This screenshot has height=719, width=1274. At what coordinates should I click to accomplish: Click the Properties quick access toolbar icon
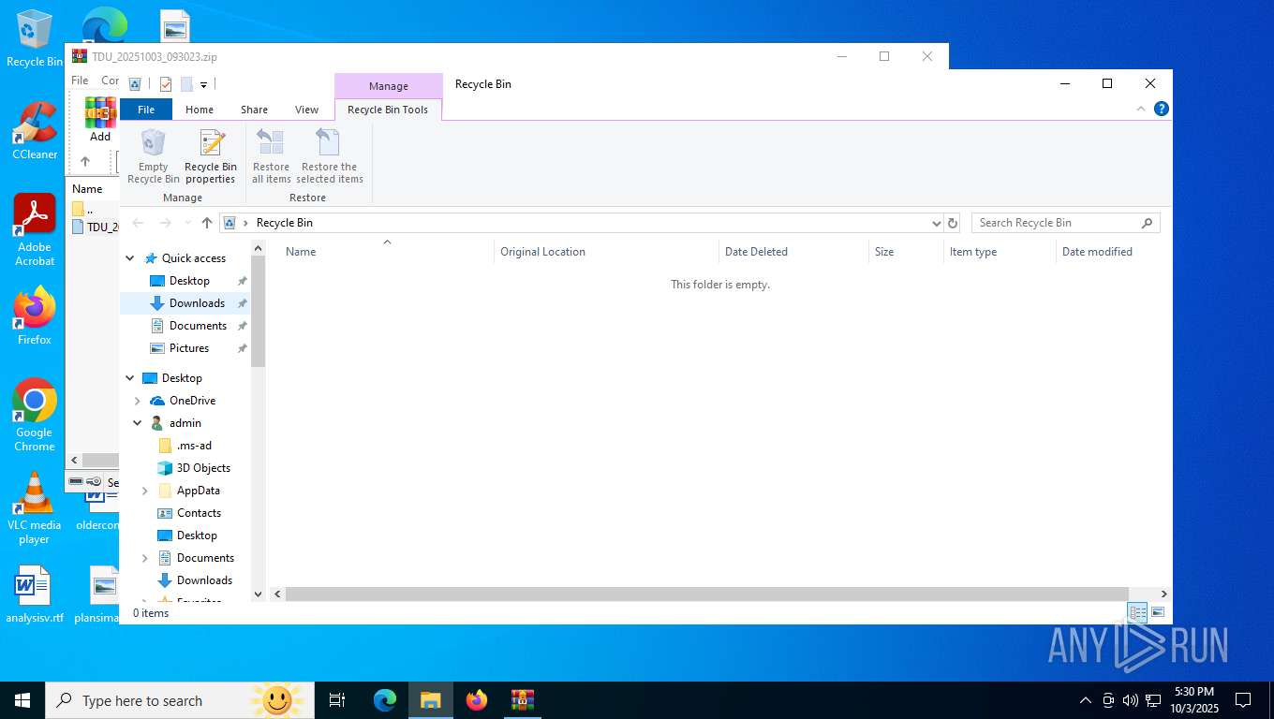coord(166,84)
